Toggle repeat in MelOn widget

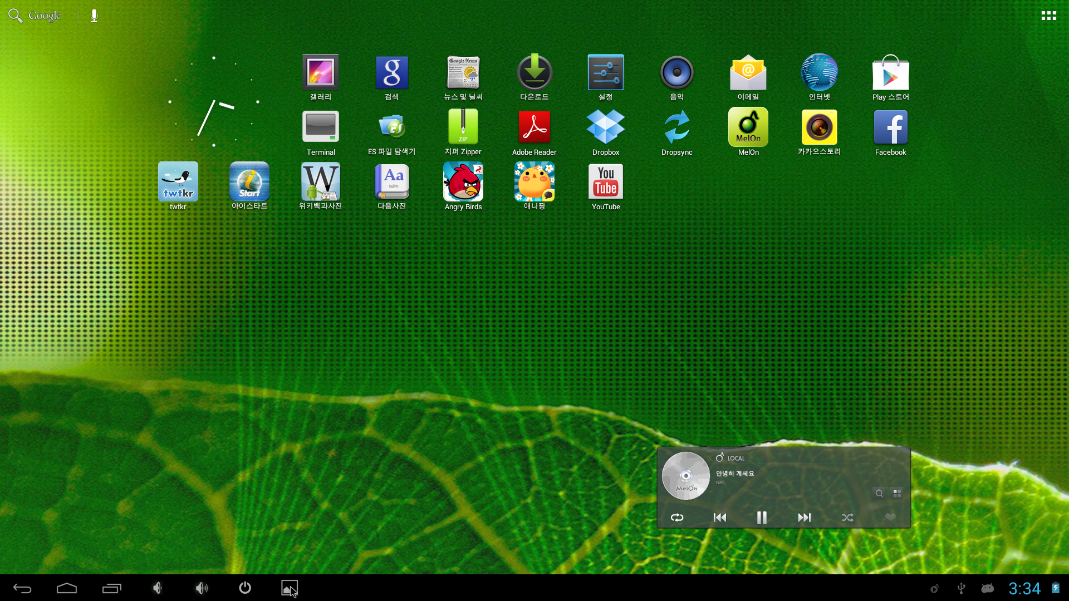[677, 518]
